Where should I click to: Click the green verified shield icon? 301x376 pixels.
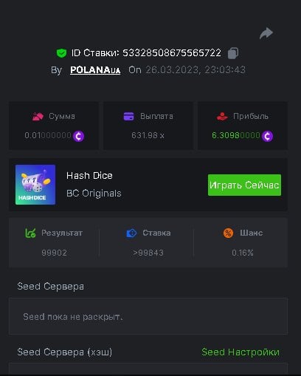point(61,53)
